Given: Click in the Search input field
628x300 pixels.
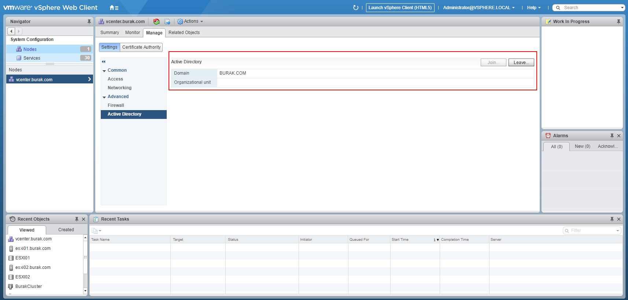Looking at the screenshot, I should coord(590,8).
